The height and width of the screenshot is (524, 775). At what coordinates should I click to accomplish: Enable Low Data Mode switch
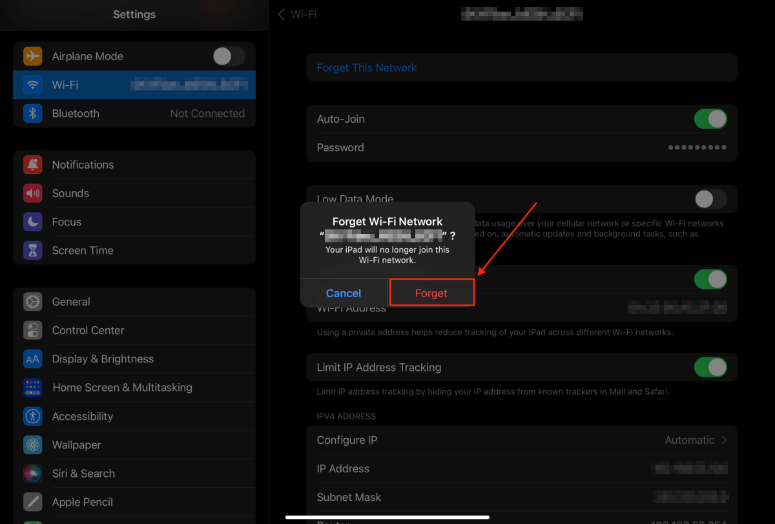point(710,199)
